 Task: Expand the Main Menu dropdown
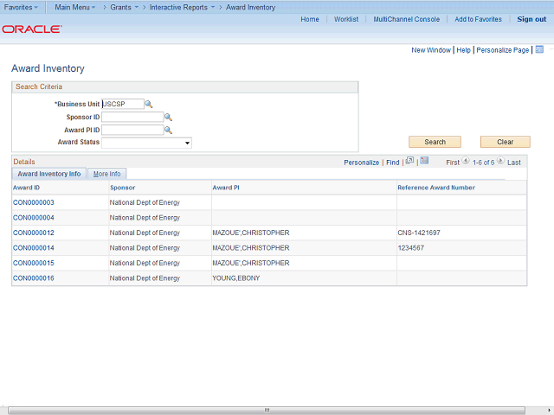76,7
